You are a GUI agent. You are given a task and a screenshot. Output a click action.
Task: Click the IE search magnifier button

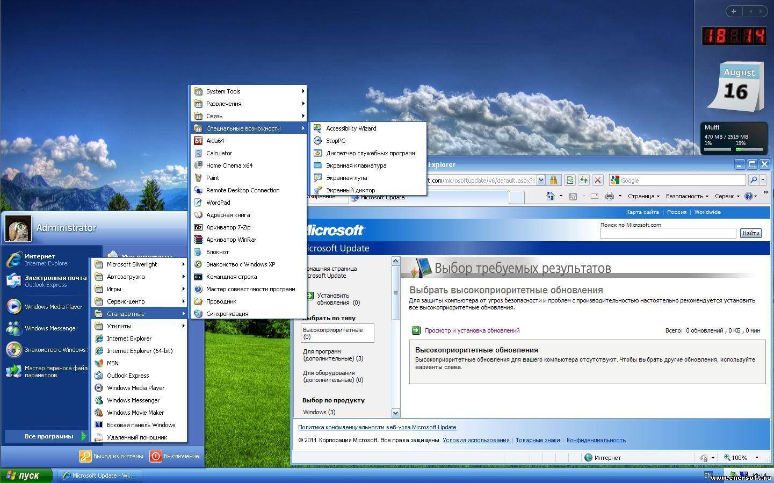[753, 180]
